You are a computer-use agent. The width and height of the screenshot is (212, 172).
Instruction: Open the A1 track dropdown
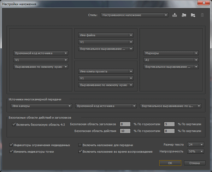pyautogui.click(x=171, y=60)
